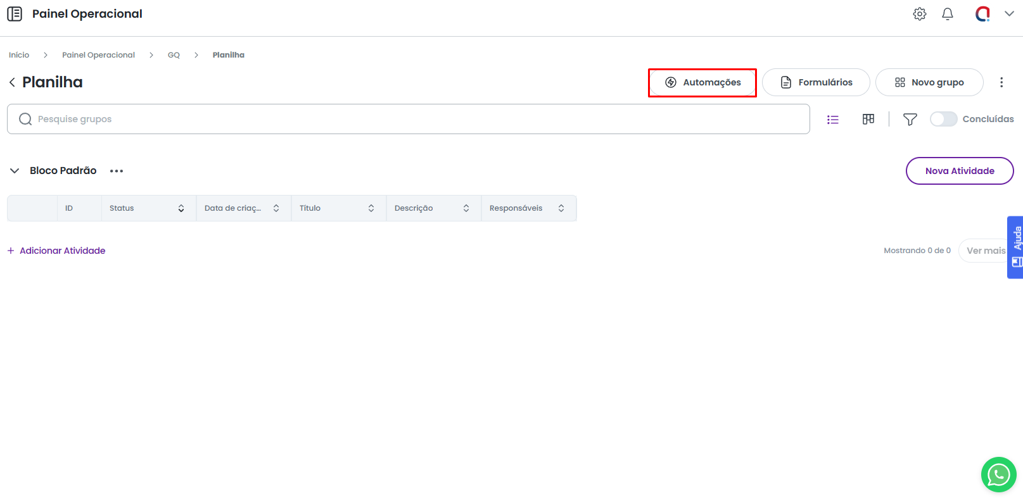
Task: Open the settings gear icon
Action: pyautogui.click(x=920, y=14)
